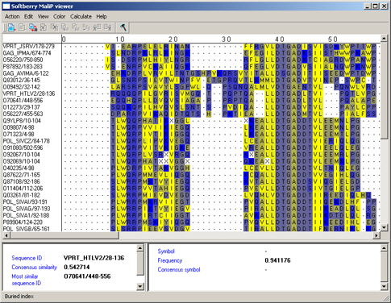Click the alignment vertical scrollbar thumb
Viewport: 391px width, 303px height.
[384, 91]
